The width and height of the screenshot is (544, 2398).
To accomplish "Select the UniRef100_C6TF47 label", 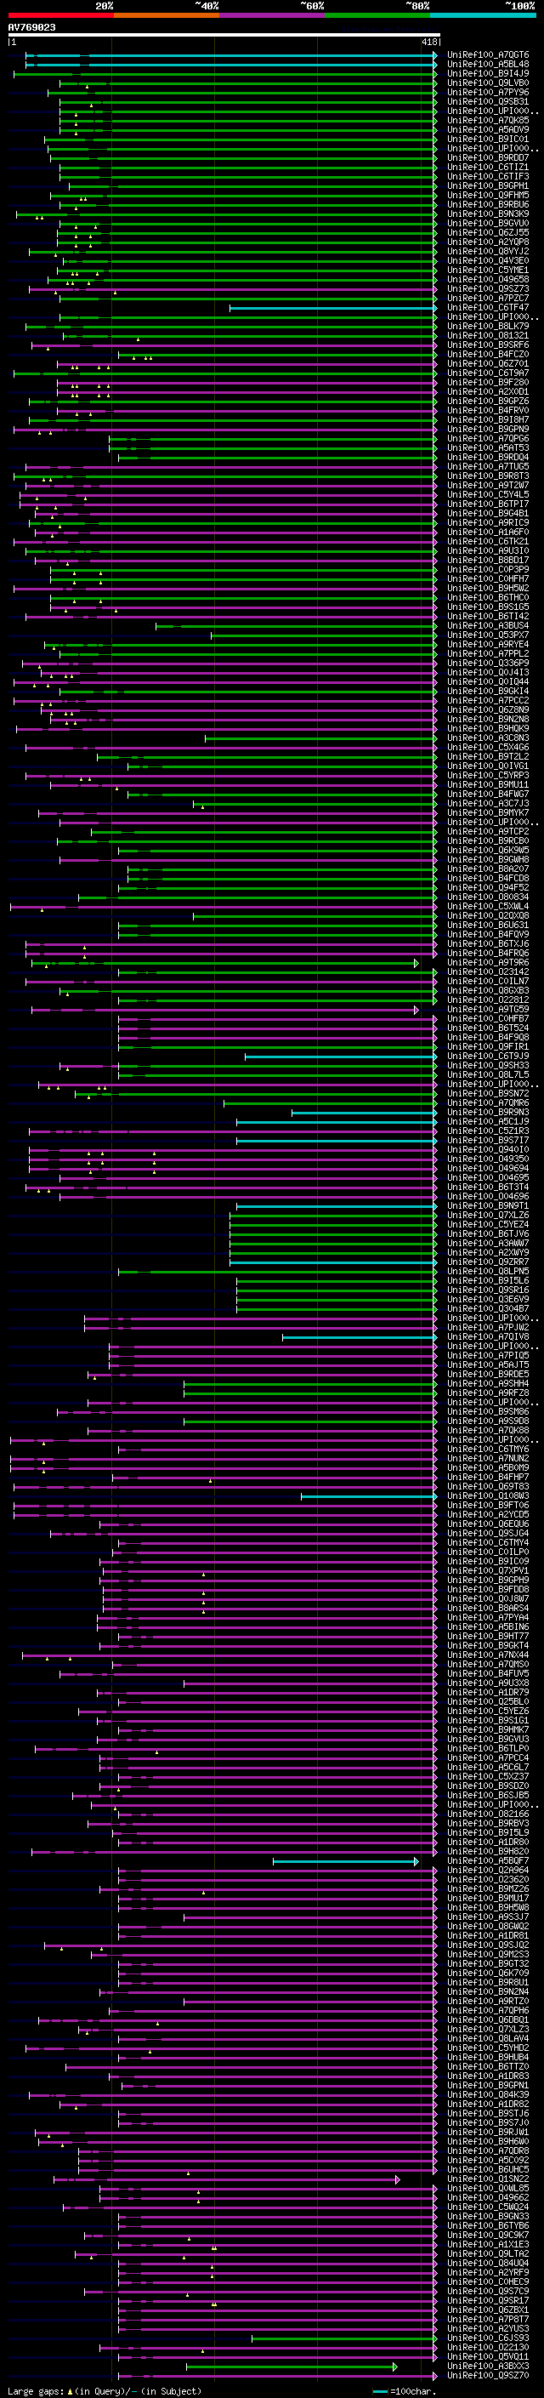I will [488, 308].
